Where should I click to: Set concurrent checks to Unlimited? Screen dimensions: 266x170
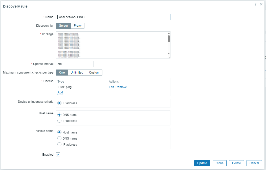tap(77, 73)
